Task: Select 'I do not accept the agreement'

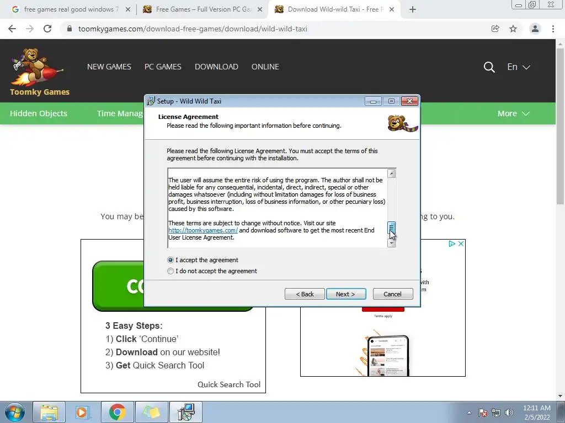Action: click(x=170, y=271)
